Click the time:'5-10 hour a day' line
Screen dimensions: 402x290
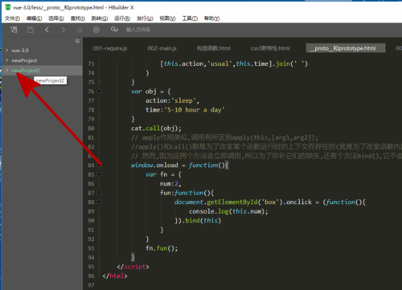[x=185, y=110]
